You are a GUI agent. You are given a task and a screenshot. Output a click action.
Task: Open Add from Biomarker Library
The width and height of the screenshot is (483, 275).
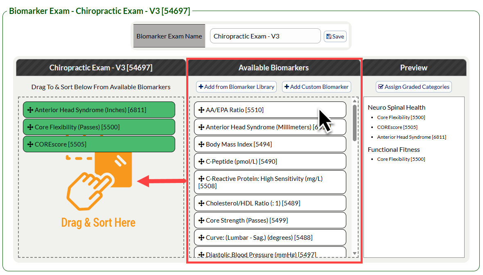pos(236,87)
